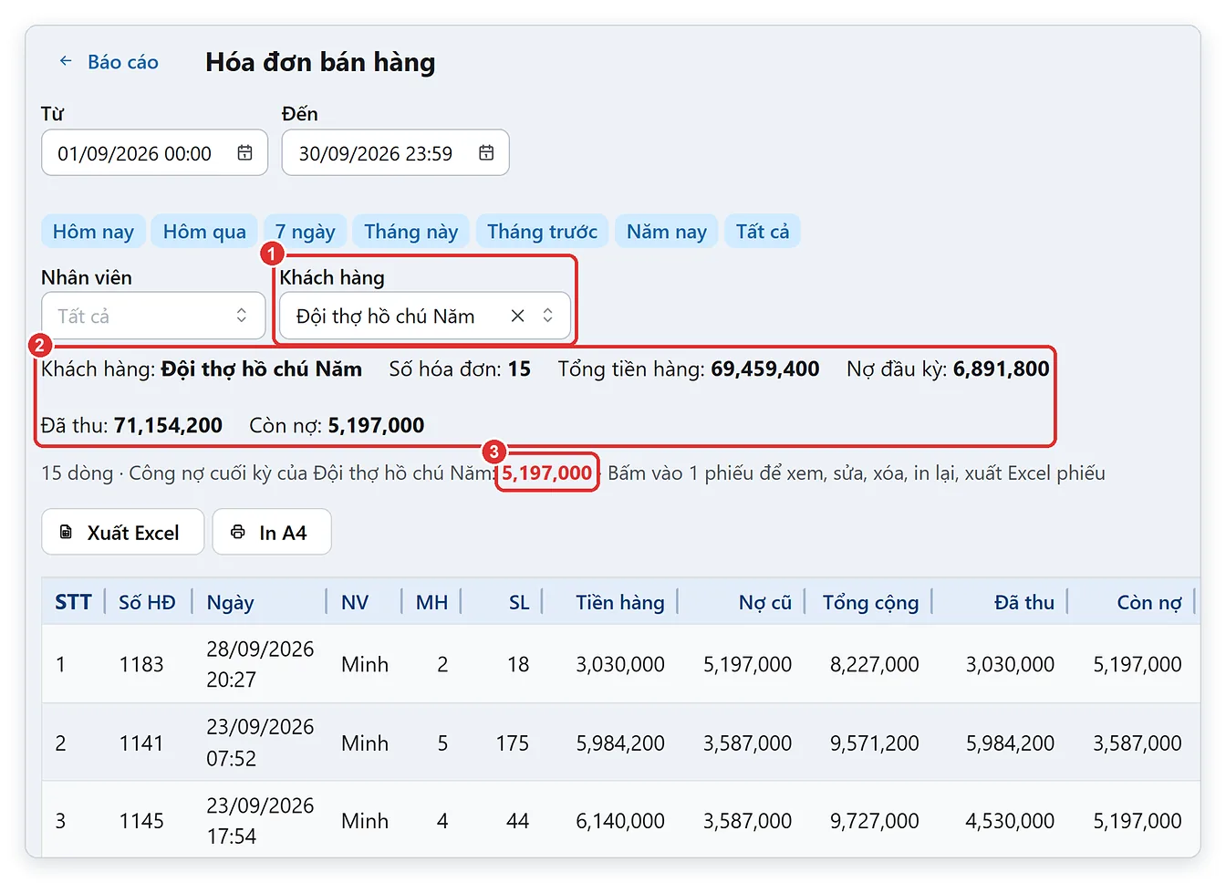The width and height of the screenshot is (1226, 883).
Task: Click the Đến date input field
Action: [395, 153]
